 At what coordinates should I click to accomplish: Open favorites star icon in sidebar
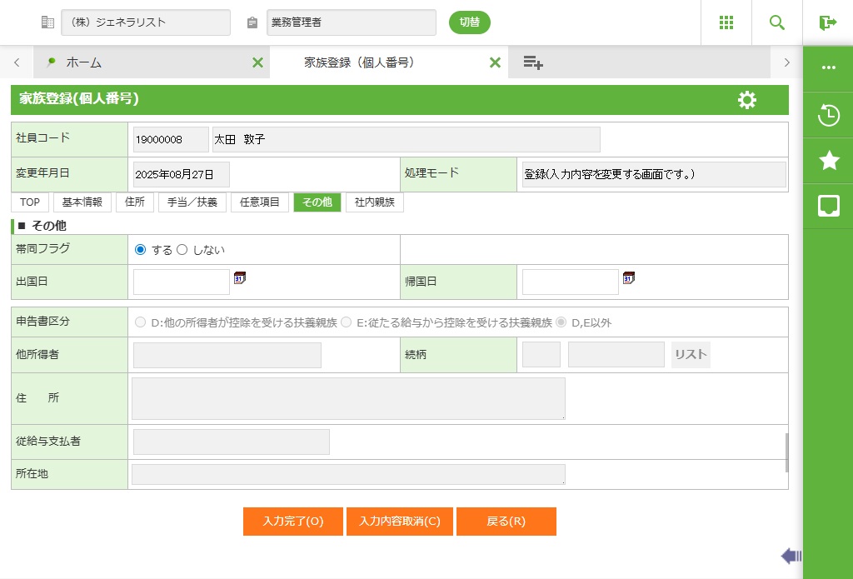828,161
